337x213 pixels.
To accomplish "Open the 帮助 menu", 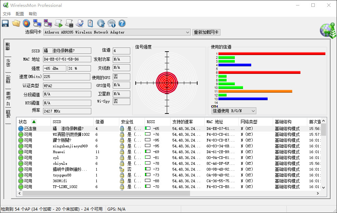I will [x=33, y=14].
